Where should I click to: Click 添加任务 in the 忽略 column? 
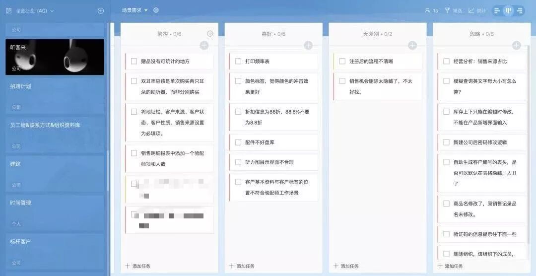pyautogui.click(x=450, y=266)
